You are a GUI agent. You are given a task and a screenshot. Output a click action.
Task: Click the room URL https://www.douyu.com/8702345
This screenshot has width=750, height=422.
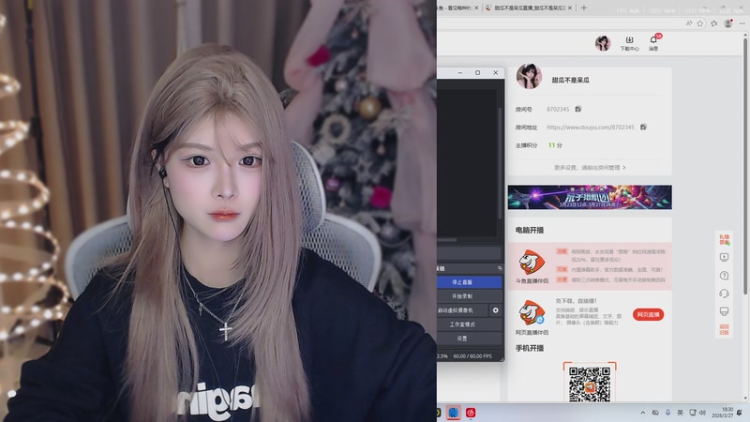pos(591,128)
